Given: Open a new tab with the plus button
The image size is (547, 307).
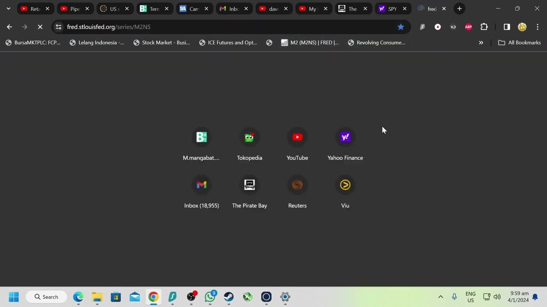Looking at the screenshot, I should point(459,9).
